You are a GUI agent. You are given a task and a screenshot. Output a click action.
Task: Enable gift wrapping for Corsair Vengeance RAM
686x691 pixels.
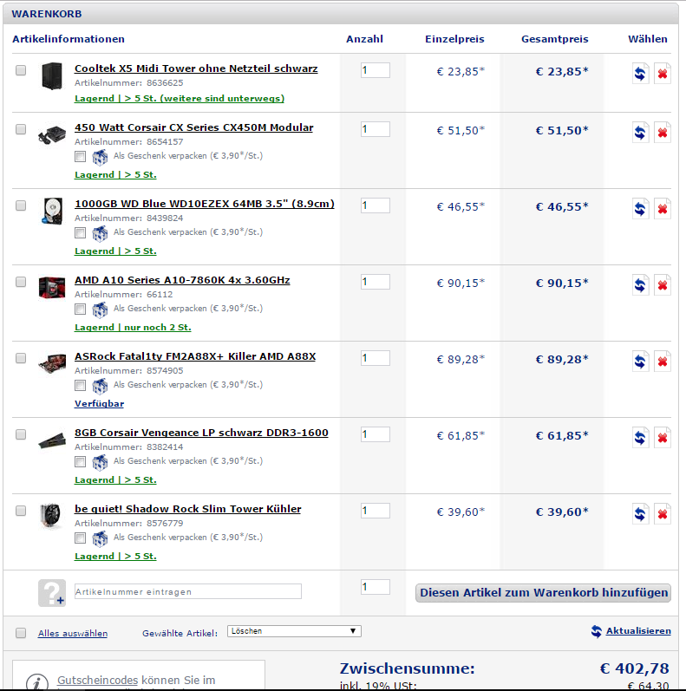[81, 461]
